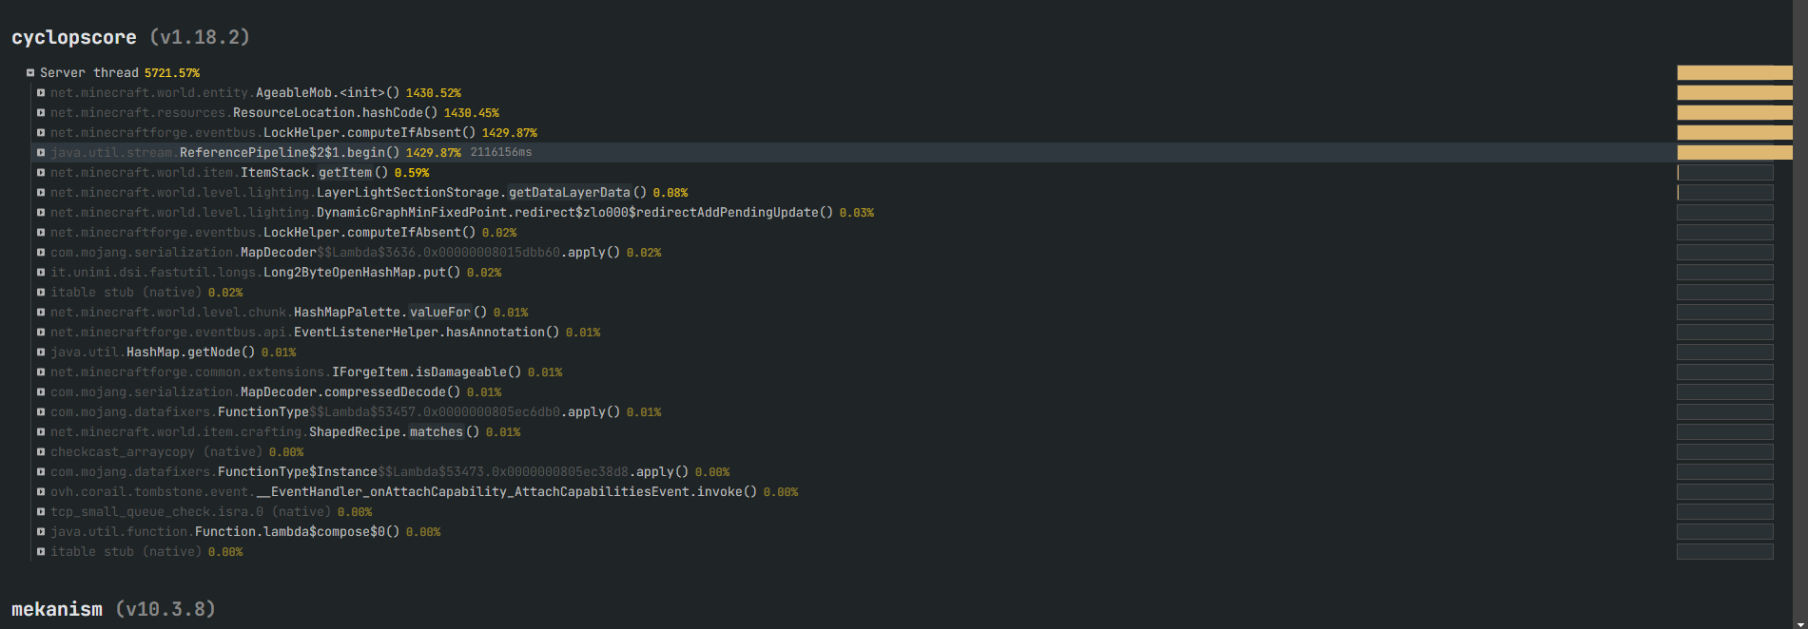1808x629 pixels.
Task: Expand the HashMapPalette.valueFor() node
Action: point(41,312)
